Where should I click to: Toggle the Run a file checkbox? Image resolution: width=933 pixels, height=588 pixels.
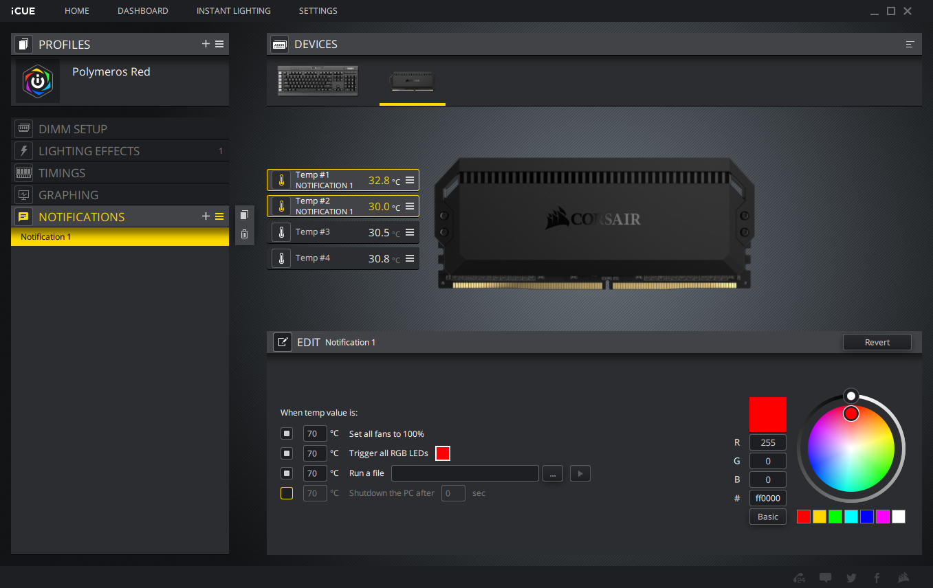[287, 473]
